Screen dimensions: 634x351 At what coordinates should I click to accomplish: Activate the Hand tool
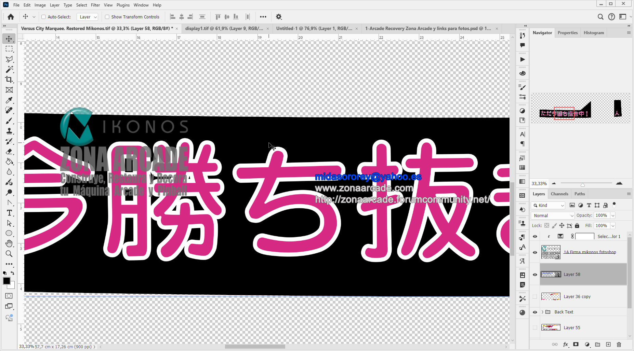pos(9,243)
